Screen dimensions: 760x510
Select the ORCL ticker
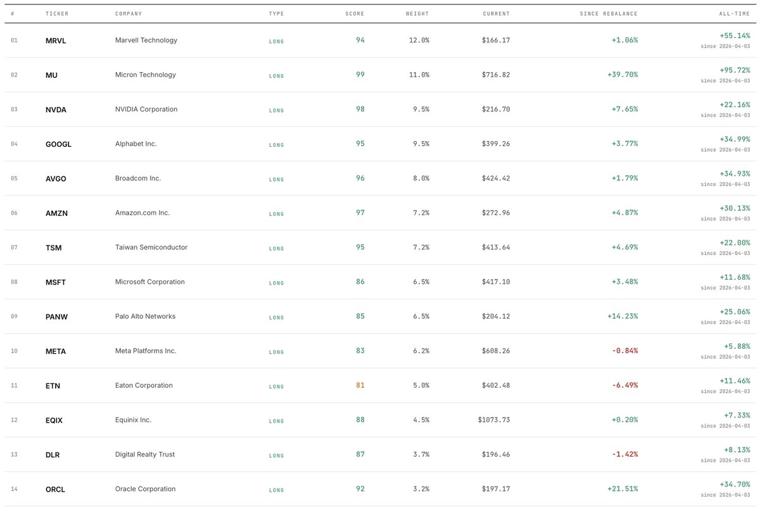coord(55,489)
